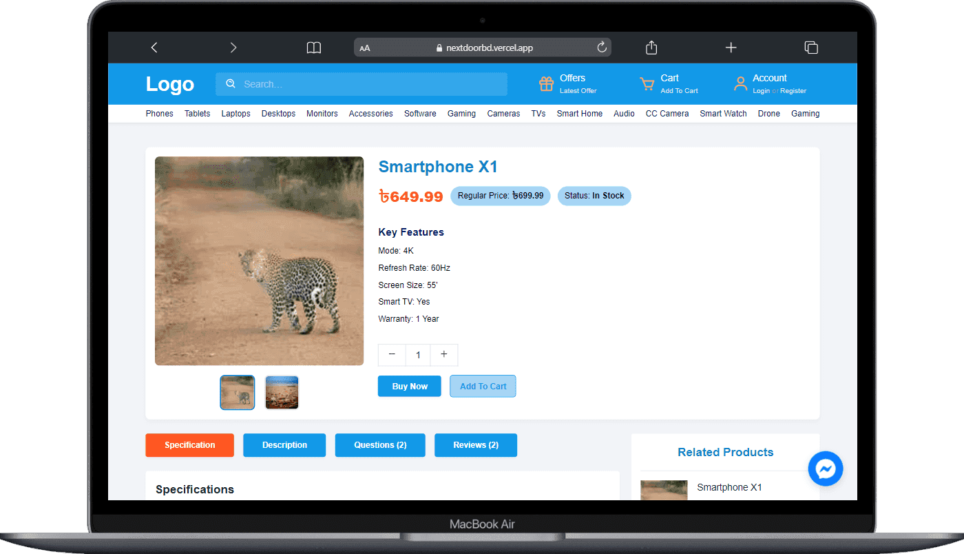Click the Smartphone X1 product title
This screenshot has height=554, width=964.
pos(438,167)
